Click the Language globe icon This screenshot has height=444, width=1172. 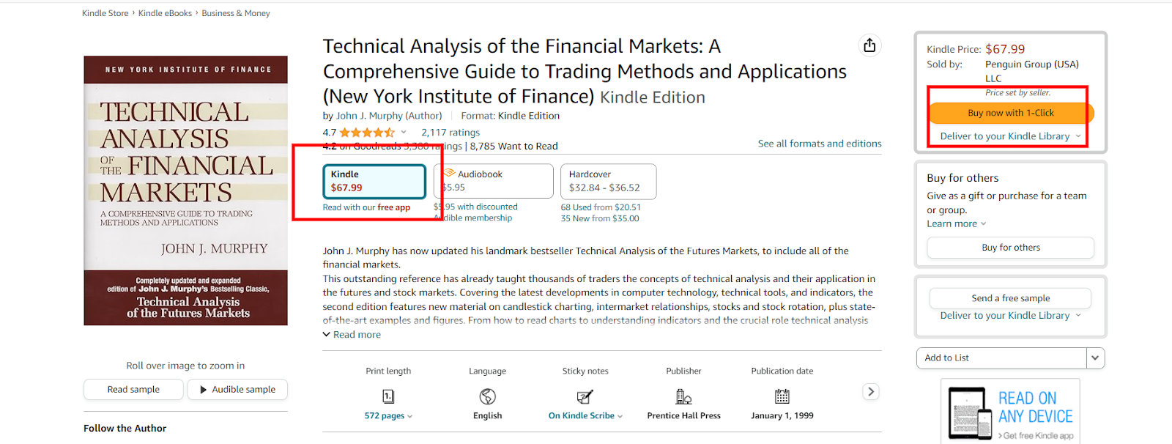tap(487, 396)
